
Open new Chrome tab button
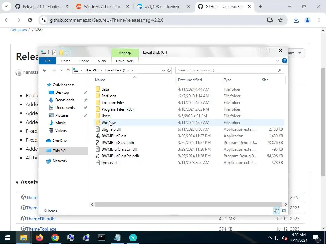260,7
